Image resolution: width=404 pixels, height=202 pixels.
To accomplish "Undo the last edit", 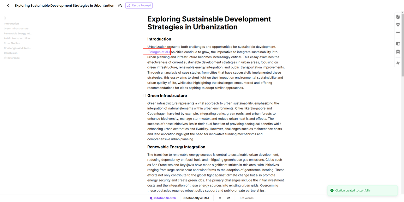I will click(x=220, y=198).
